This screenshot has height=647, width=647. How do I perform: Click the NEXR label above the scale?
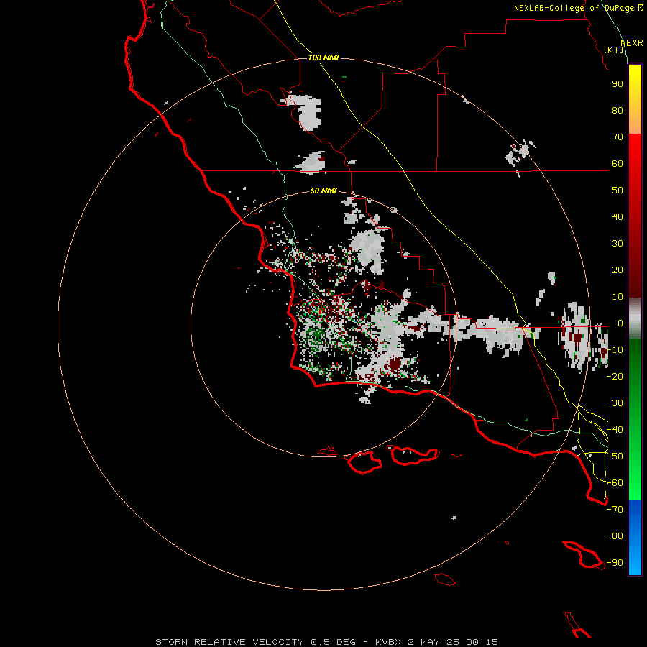point(632,43)
